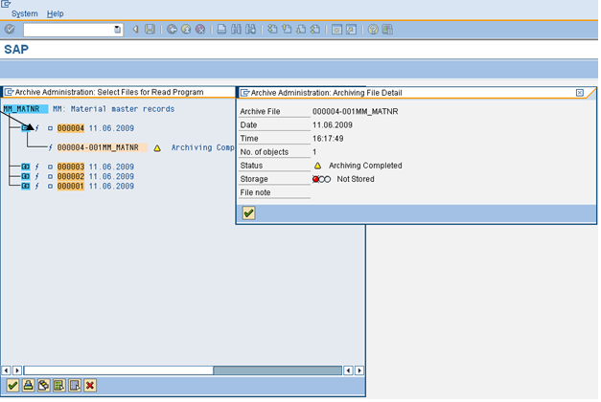
Task: Click the Print icon in main toolbar
Action: point(221,29)
